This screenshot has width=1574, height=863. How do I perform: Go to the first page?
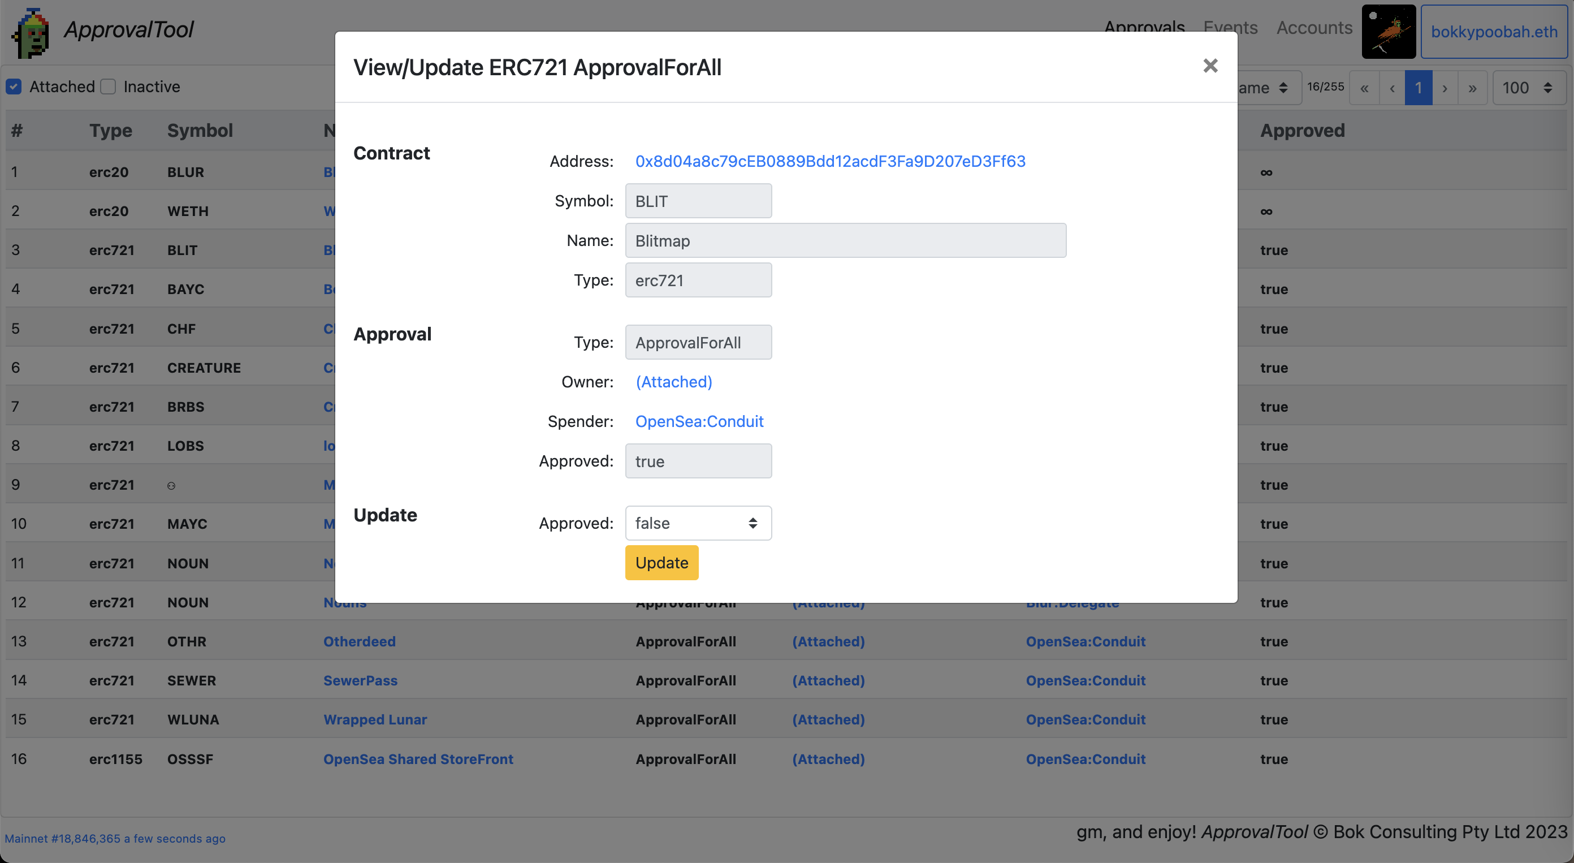[1364, 88]
